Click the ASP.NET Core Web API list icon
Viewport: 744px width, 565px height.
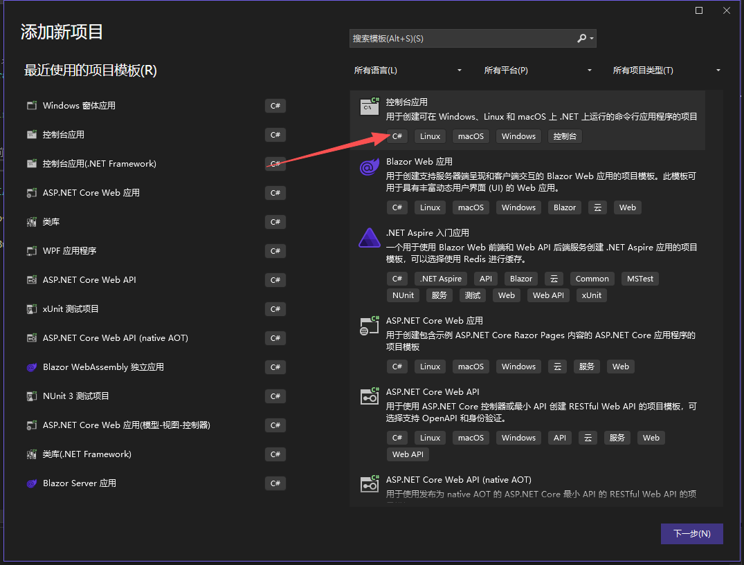[370, 397]
